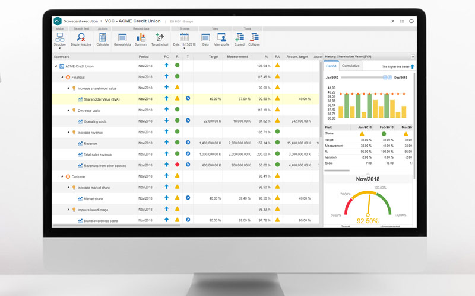This screenshot has height=296, width=475.
Task: Collapse the Customer perspective node
Action: (62, 176)
